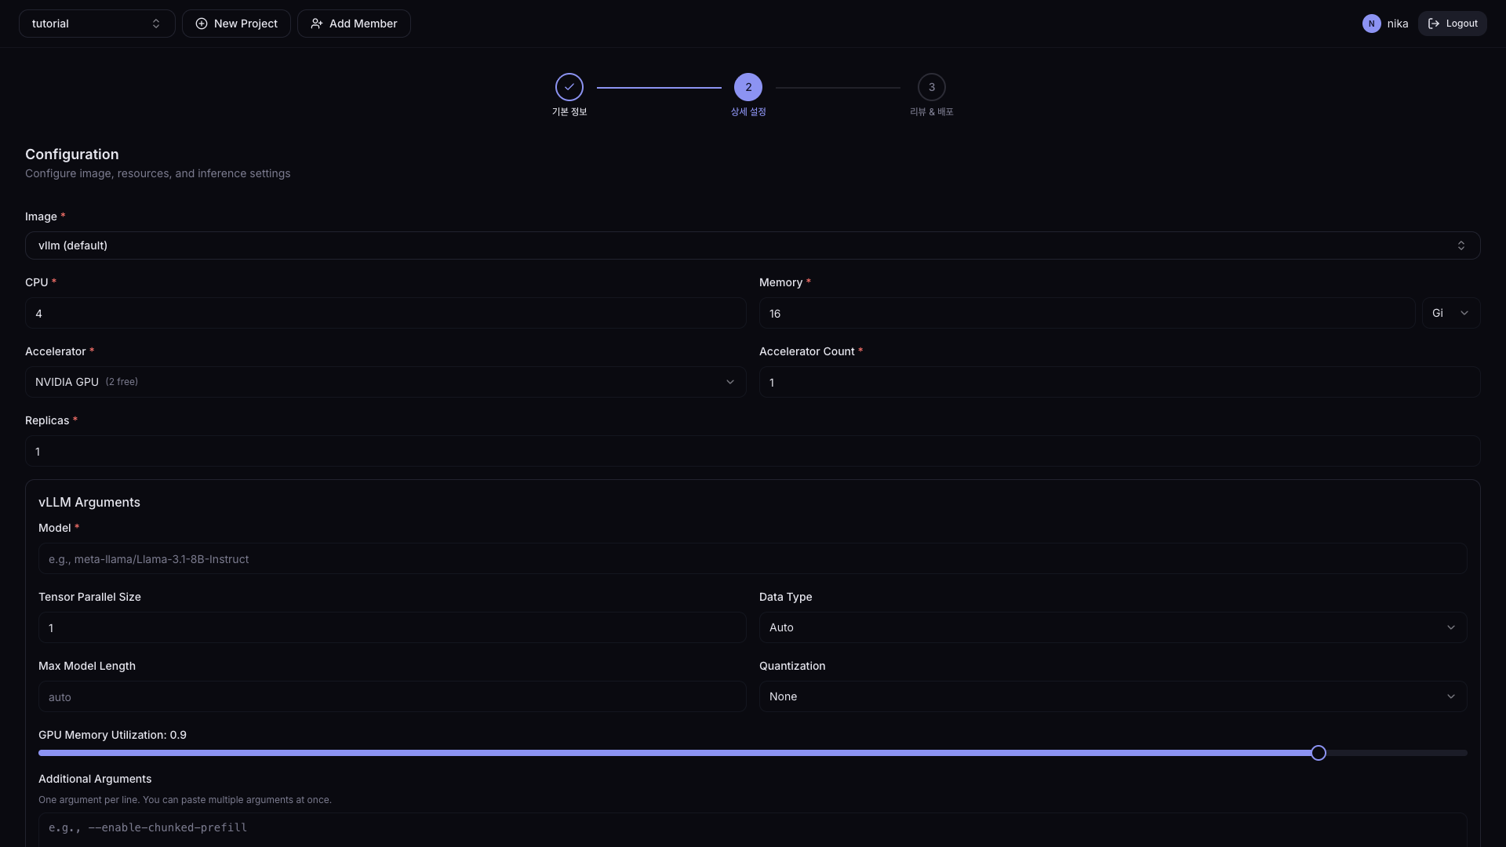Open the Quantization None dropdown

[1113, 696]
